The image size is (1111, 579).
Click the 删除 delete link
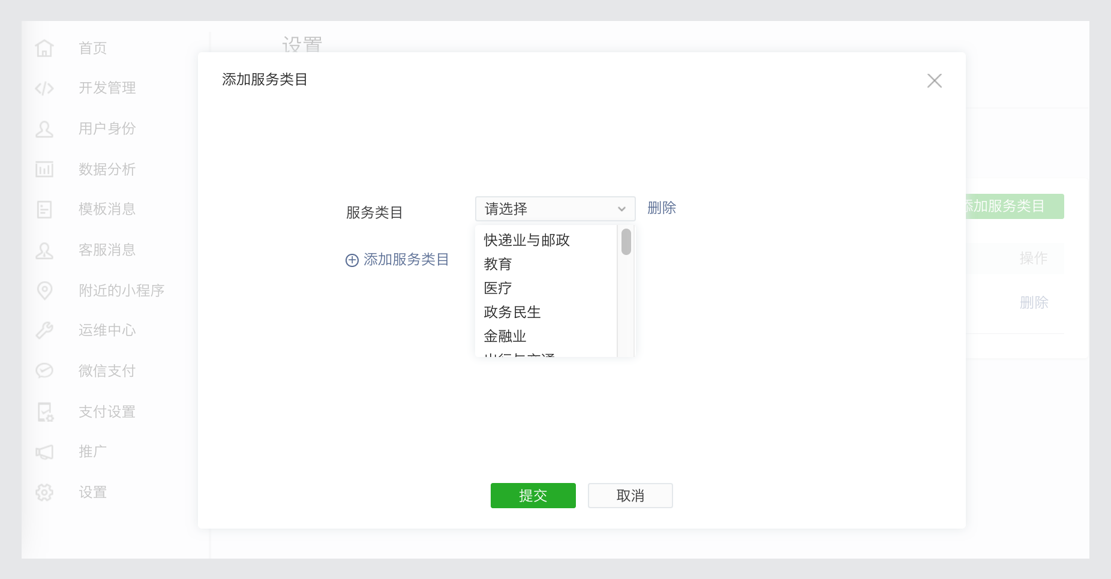[x=660, y=208]
